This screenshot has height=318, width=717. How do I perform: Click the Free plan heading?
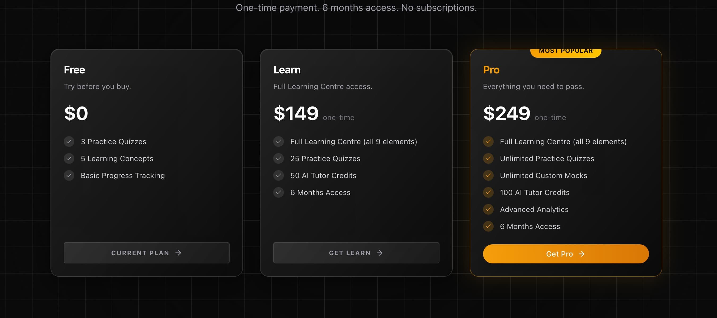74,70
